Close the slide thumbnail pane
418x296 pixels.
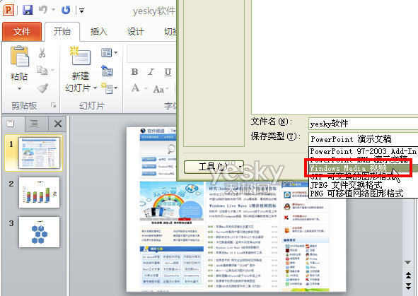(57, 124)
